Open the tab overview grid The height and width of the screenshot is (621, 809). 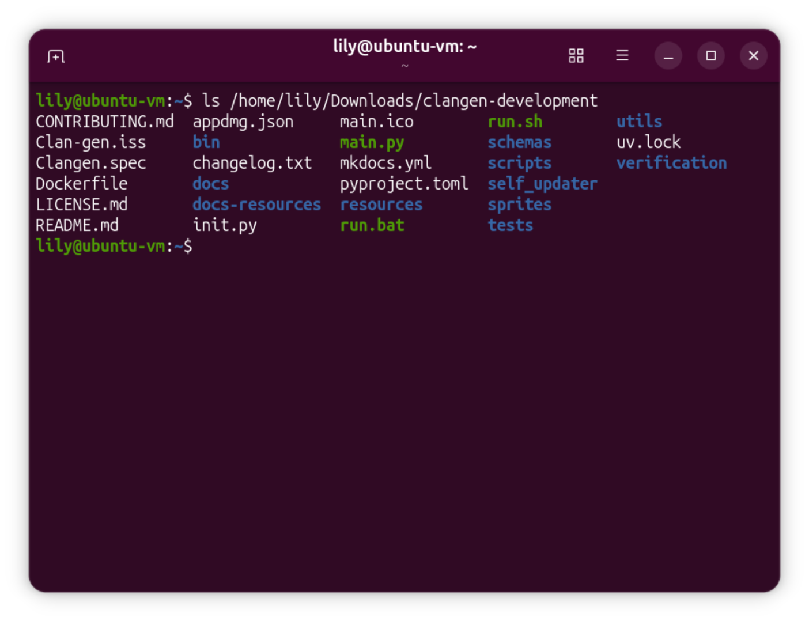tap(576, 56)
